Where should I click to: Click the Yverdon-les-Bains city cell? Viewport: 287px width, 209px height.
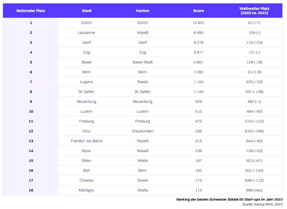(86, 141)
